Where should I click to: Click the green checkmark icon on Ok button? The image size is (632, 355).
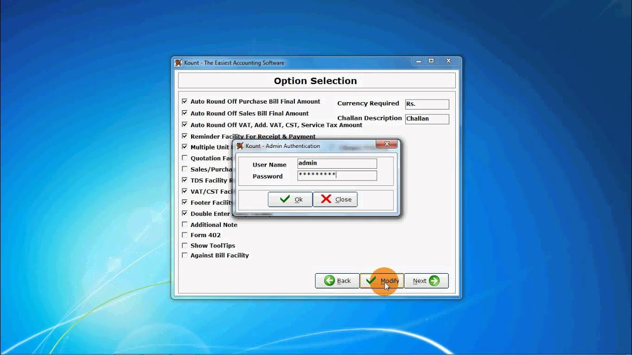coord(285,199)
